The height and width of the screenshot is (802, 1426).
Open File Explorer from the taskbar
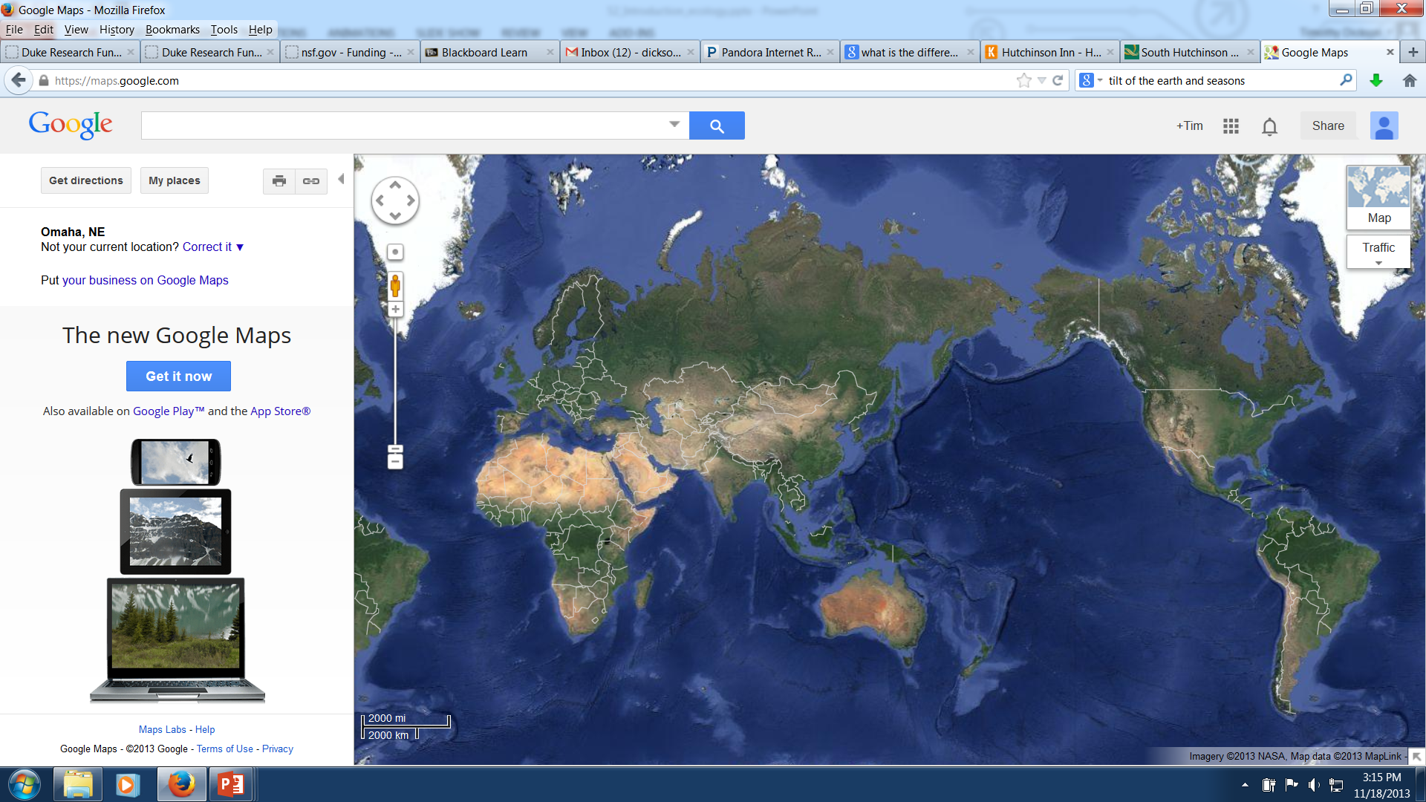point(77,784)
